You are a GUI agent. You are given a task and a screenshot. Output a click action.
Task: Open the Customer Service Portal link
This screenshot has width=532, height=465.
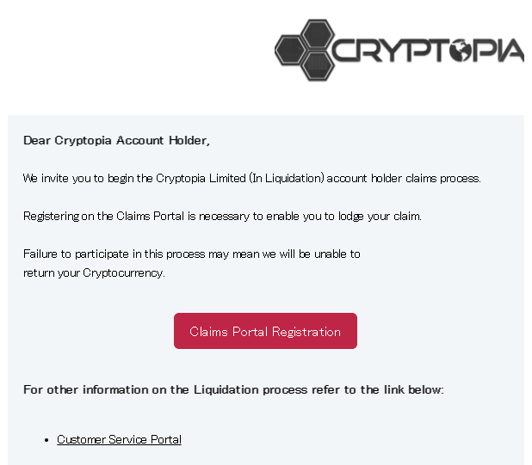pyautogui.click(x=119, y=440)
